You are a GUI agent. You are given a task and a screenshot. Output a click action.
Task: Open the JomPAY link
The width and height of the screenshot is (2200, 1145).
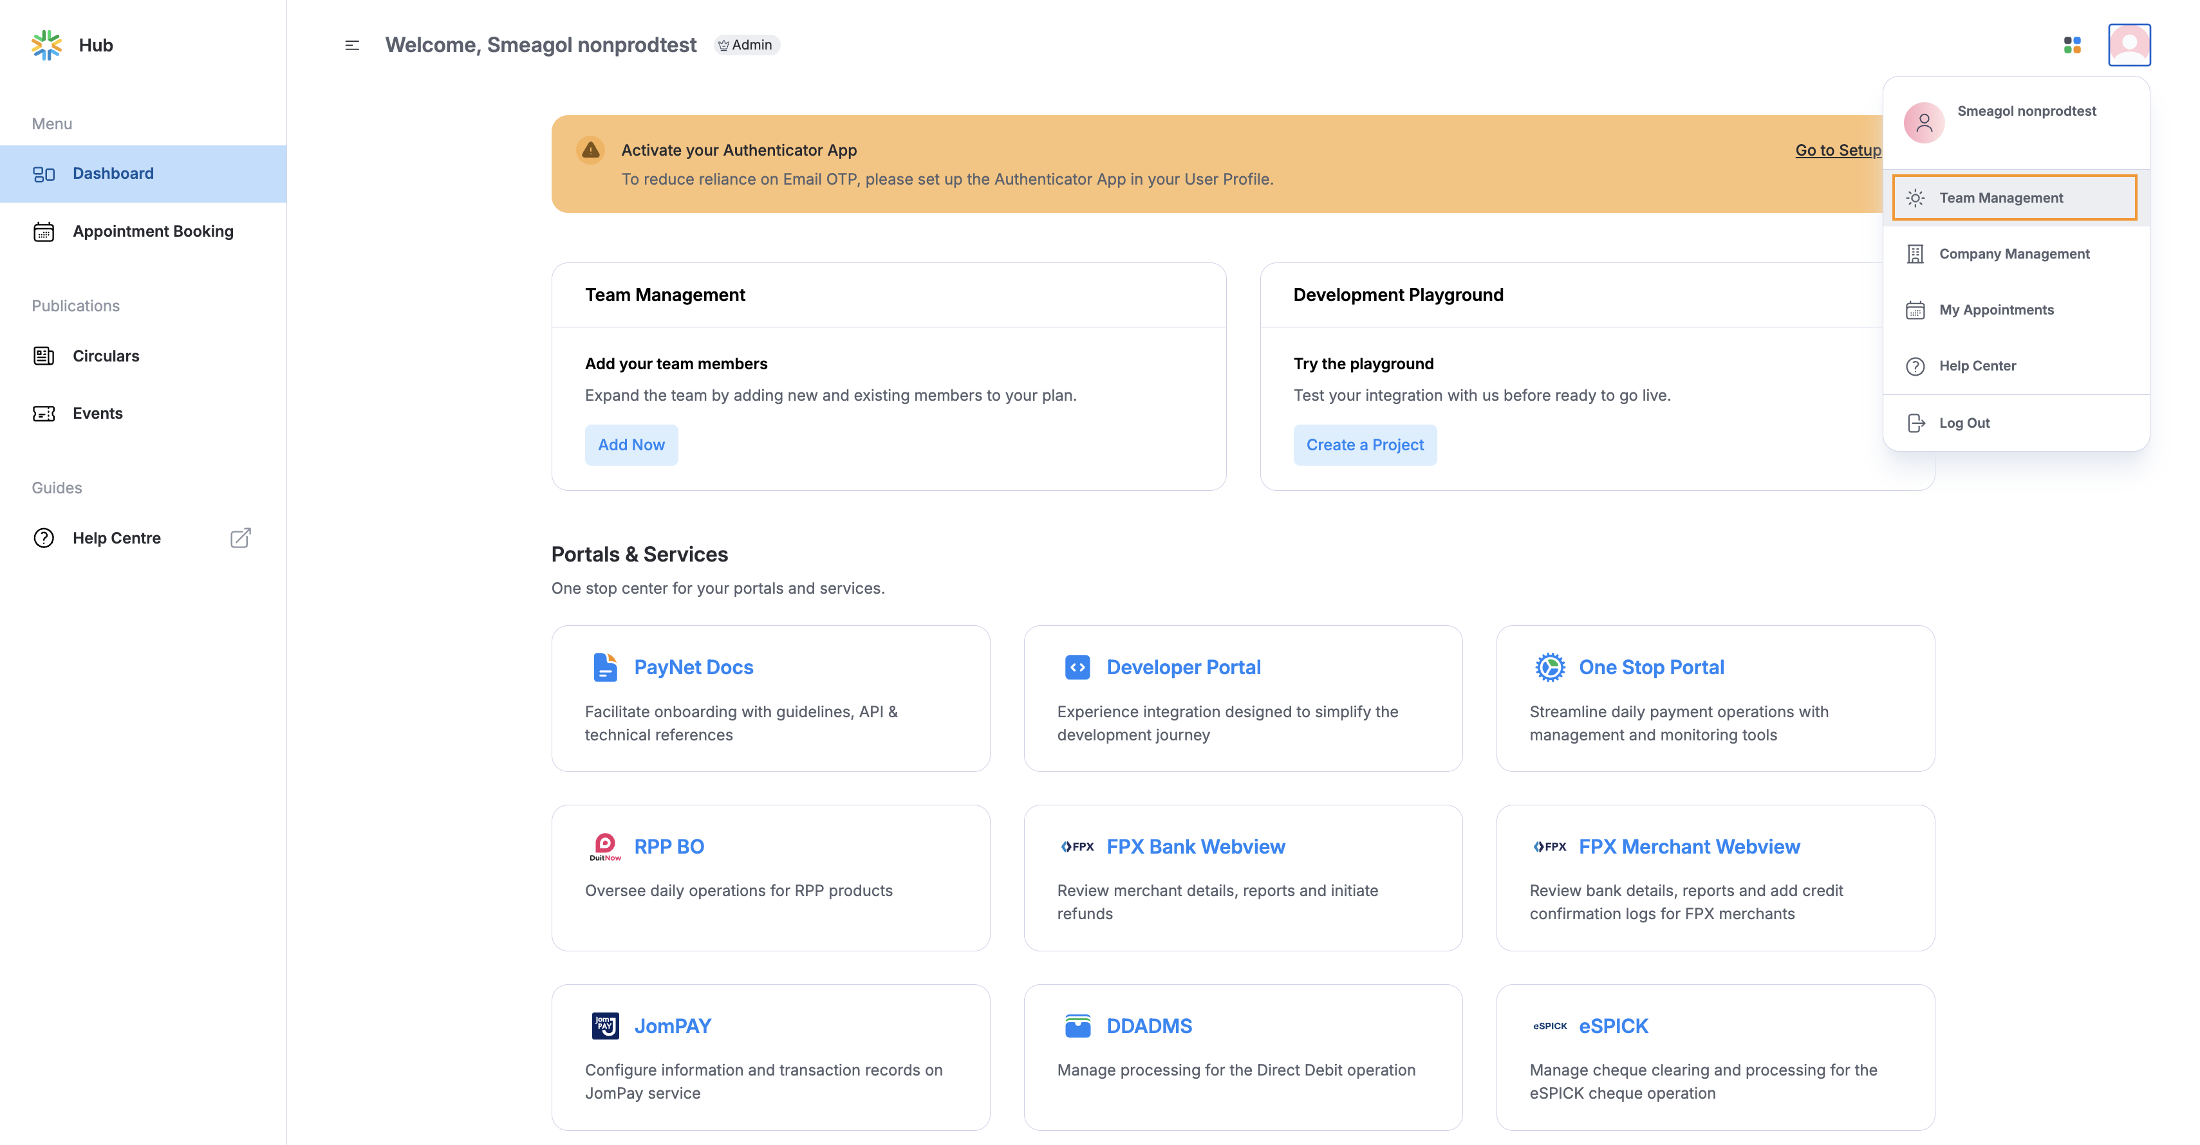click(x=673, y=1025)
